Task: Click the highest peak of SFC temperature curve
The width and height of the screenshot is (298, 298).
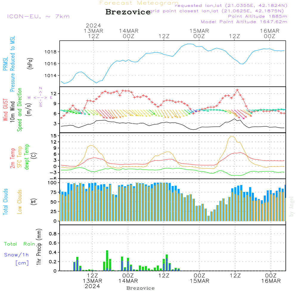Action: [x=232, y=136]
